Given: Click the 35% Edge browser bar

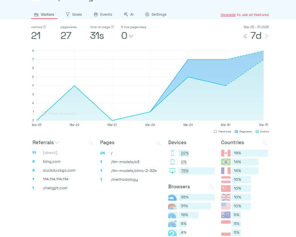Looking at the screenshot, I should [x=197, y=197].
